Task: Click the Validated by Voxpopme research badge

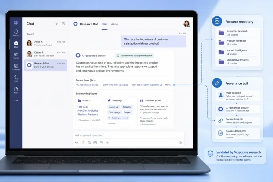Action: [x=135, y=56]
